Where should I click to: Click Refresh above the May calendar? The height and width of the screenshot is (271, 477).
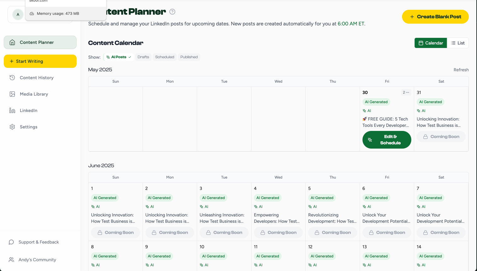pos(461,69)
